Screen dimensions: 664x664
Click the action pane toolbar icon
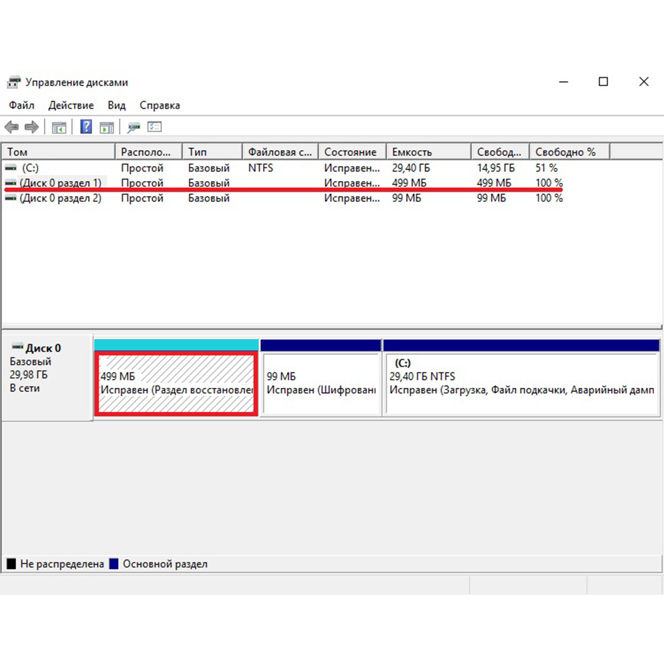(x=107, y=127)
